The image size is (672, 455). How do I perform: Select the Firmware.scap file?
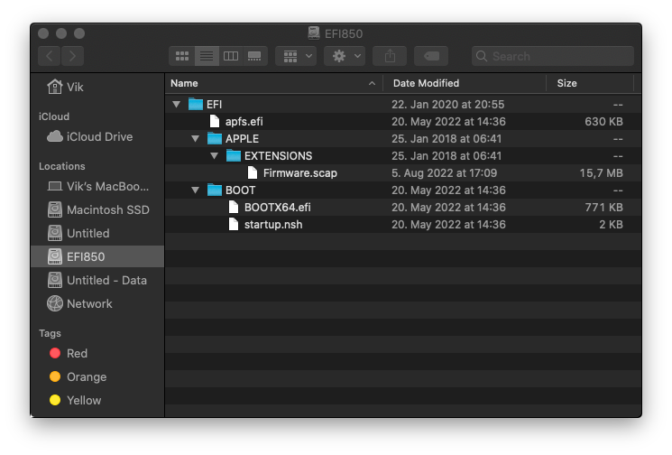click(x=403, y=172)
